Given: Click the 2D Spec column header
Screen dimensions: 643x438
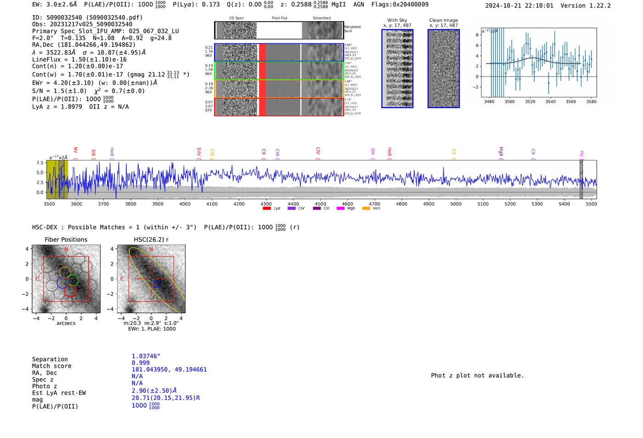Looking at the screenshot, I should tap(237, 18).
